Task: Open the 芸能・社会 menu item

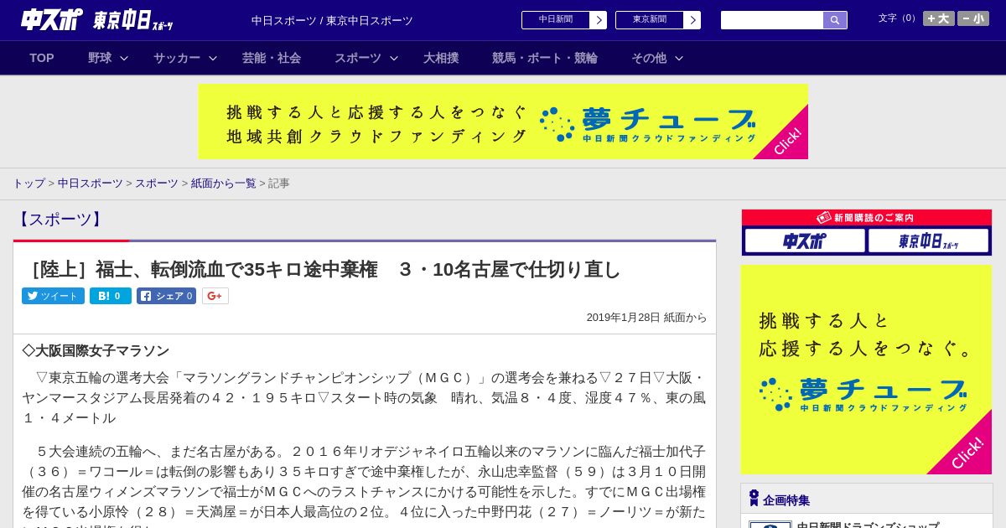Action: 272,58
